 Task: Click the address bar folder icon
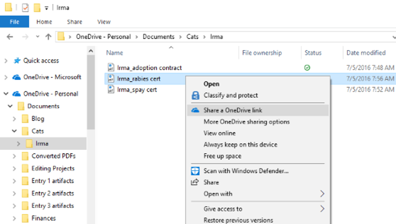[x=61, y=36]
